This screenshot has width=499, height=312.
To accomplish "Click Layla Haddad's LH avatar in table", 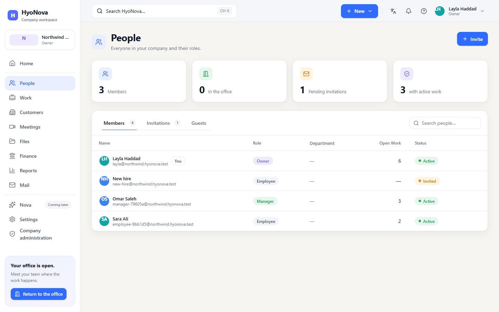I will pyautogui.click(x=104, y=161).
